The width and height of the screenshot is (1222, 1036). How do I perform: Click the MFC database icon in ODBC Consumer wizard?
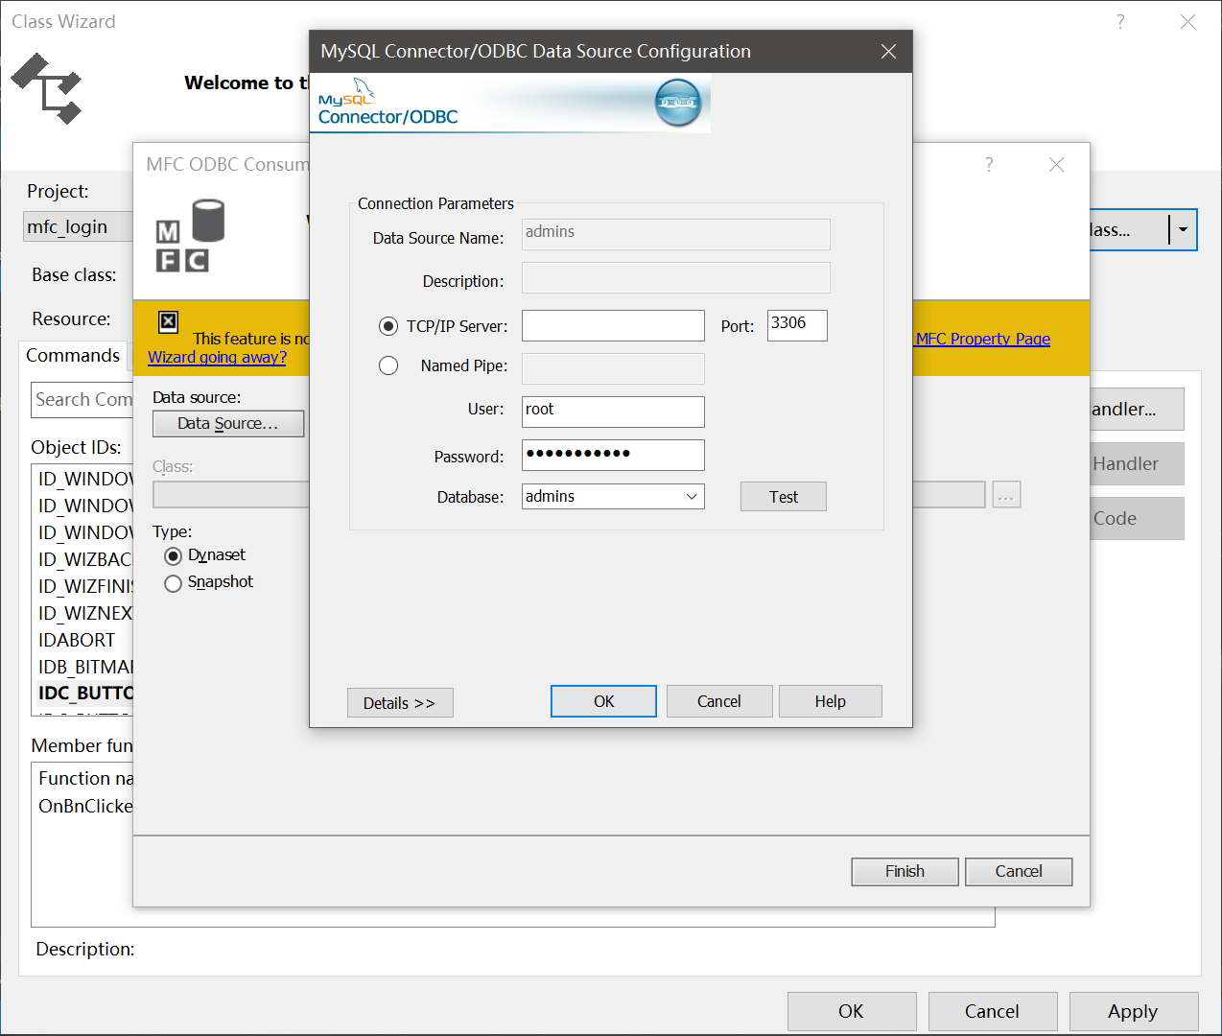[x=190, y=235]
